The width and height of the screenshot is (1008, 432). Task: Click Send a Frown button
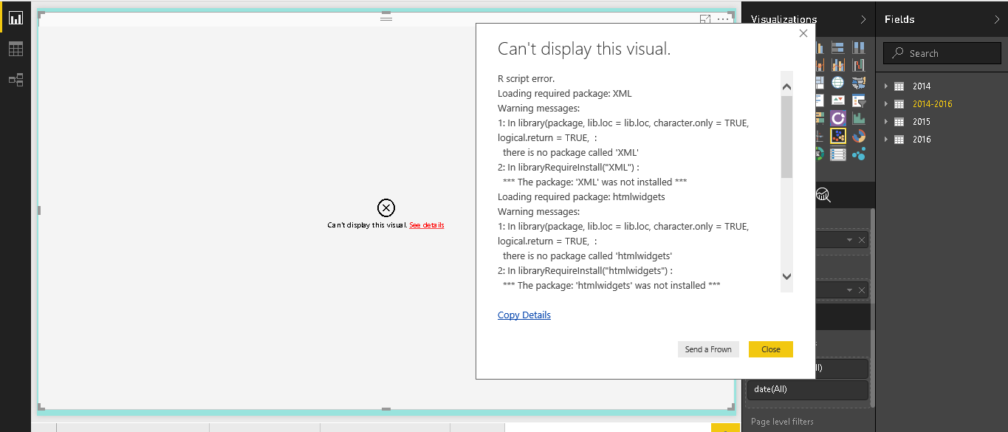[x=708, y=349]
